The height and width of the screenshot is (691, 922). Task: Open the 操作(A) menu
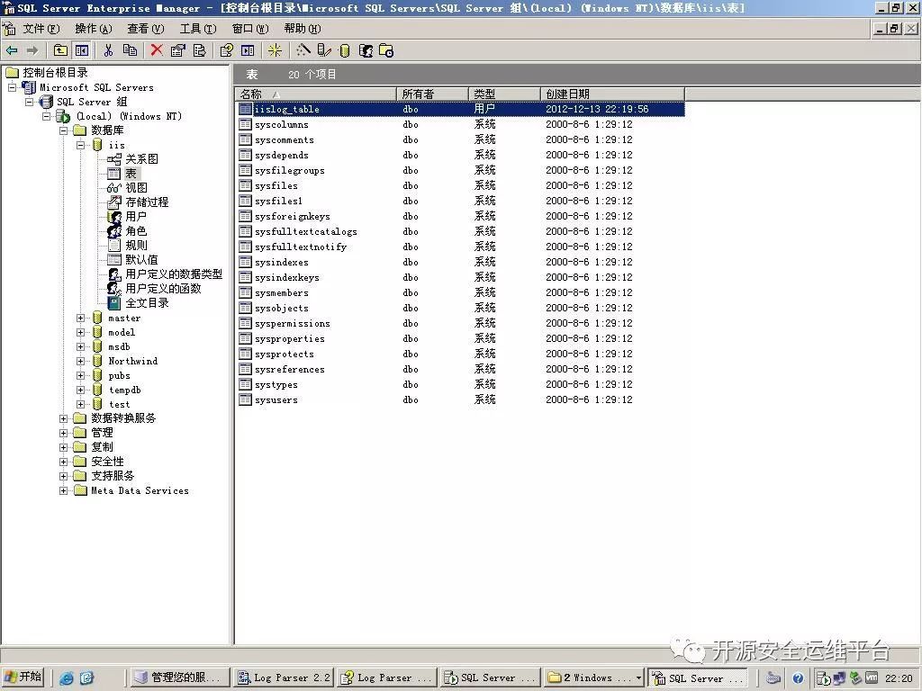(x=93, y=28)
